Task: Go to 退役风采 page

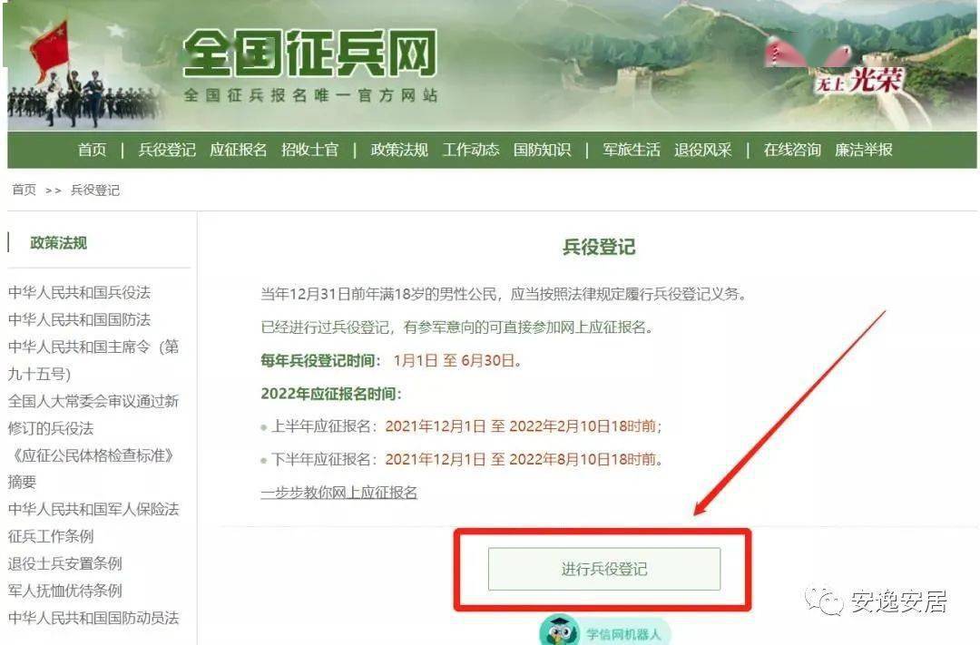Action: (702, 150)
